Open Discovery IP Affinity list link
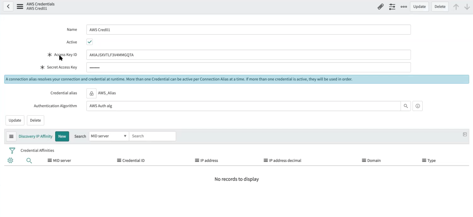The image size is (473, 217). 36,136
